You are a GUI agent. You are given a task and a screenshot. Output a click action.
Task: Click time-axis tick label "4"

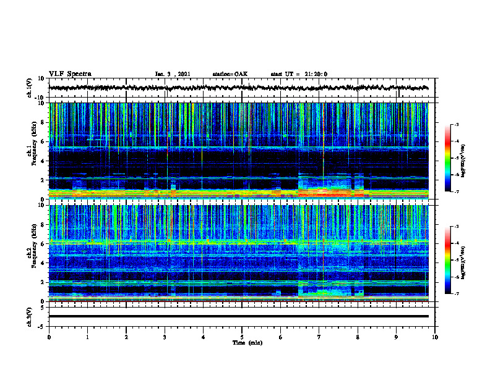coord(203,337)
